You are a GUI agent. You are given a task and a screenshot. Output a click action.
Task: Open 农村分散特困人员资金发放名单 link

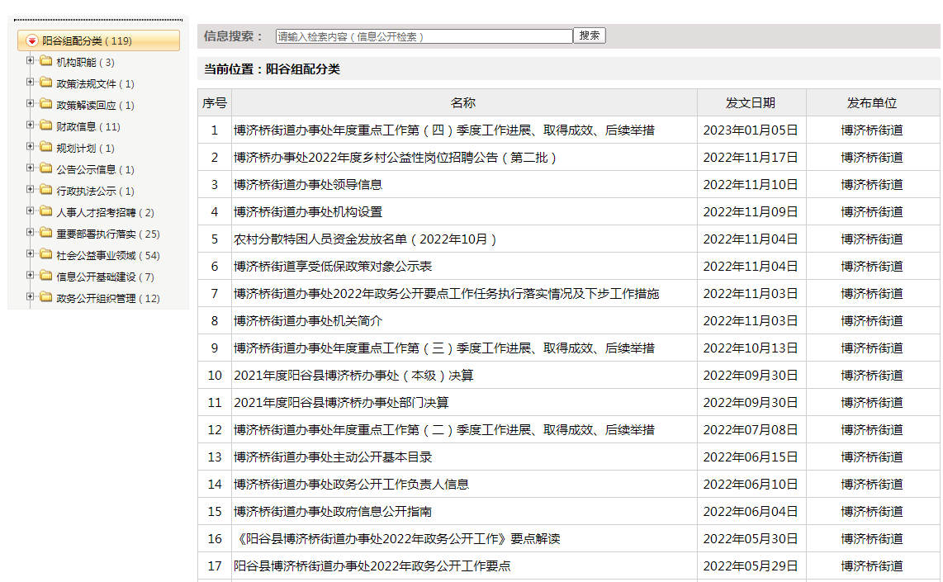(x=366, y=239)
